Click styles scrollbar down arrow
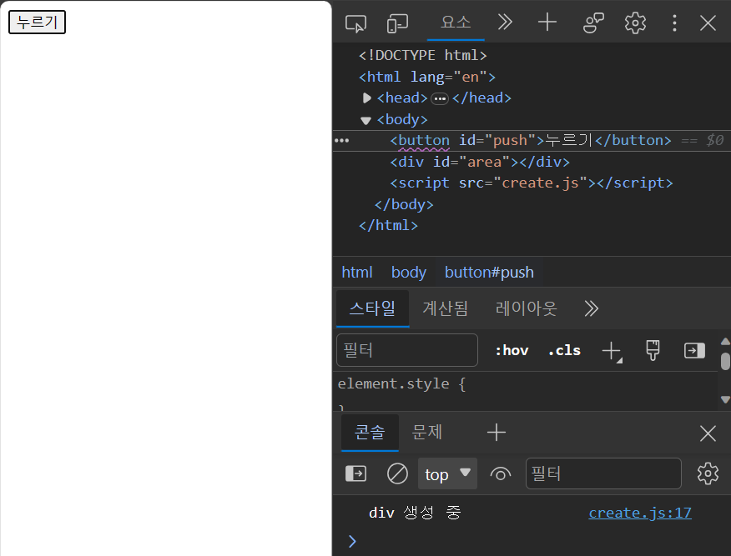Image resolution: width=731 pixels, height=556 pixels. 725,399
